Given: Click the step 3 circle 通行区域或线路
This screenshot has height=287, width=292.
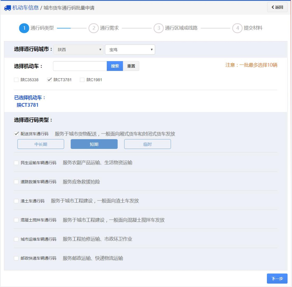Looking at the screenshot, I should 158,28.
